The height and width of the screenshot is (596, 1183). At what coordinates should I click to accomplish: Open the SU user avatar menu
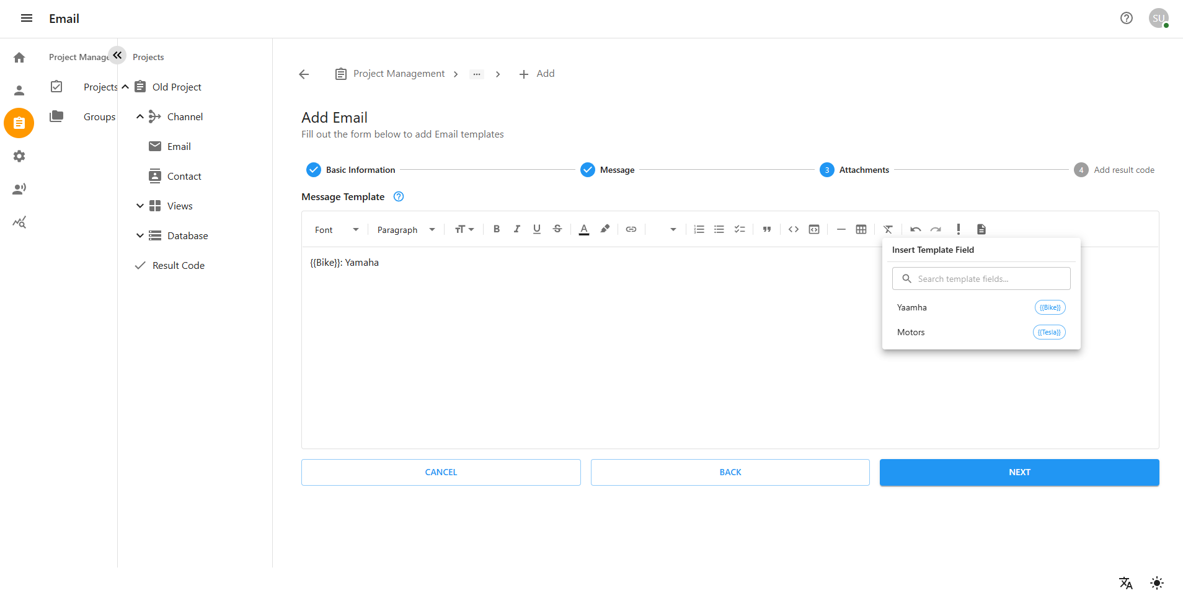pyautogui.click(x=1159, y=19)
